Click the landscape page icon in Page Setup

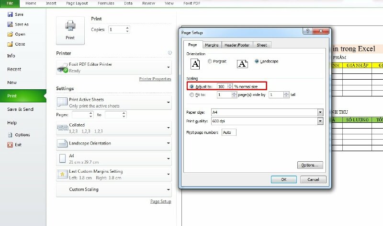coord(242,64)
